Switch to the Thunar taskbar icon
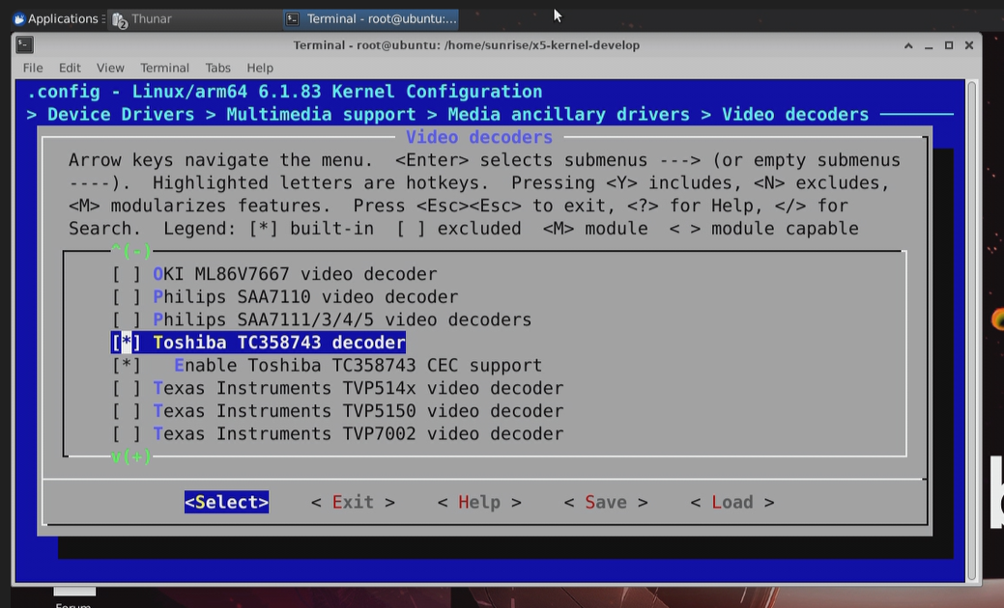 (x=120, y=20)
